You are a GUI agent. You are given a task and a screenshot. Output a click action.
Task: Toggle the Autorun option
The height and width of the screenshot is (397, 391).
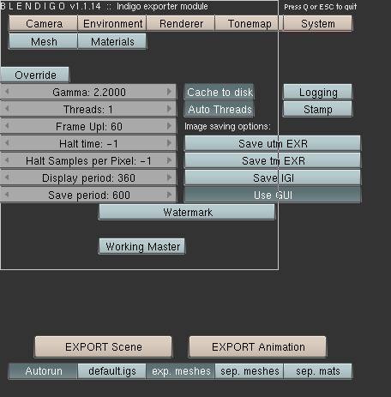pyautogui.click(x=44, y=371)
